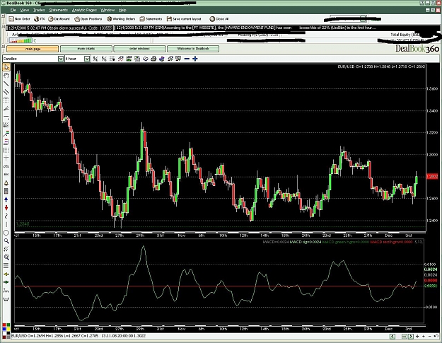Switch to the more charts tab
Viewport: 442px width, 343px height.
click(86, 49)
